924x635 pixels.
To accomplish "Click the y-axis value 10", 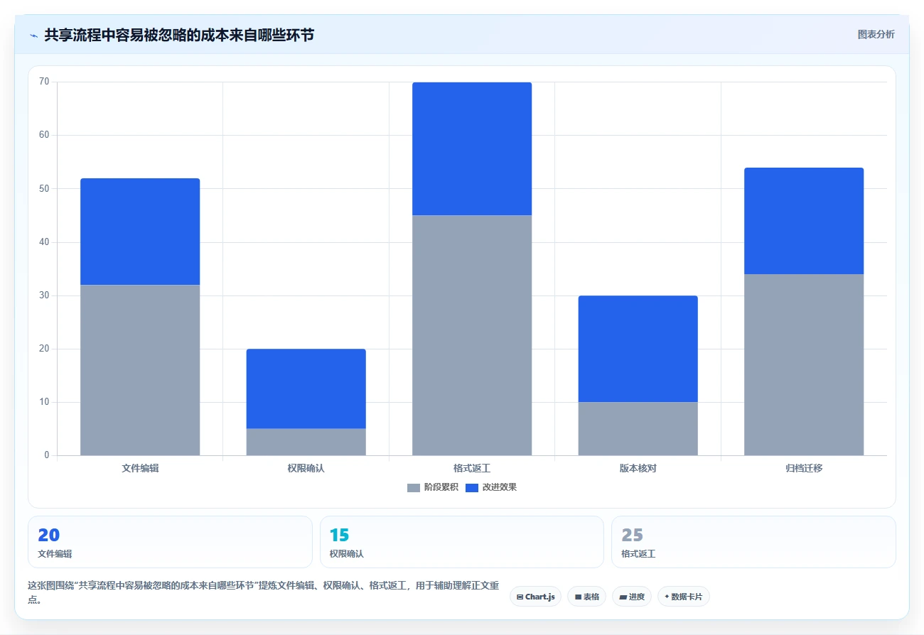I will point(44,402).
